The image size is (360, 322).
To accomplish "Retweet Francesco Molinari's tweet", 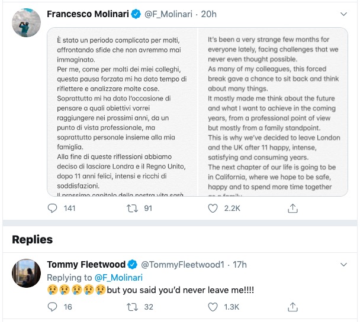I will [x=133, y=208].
